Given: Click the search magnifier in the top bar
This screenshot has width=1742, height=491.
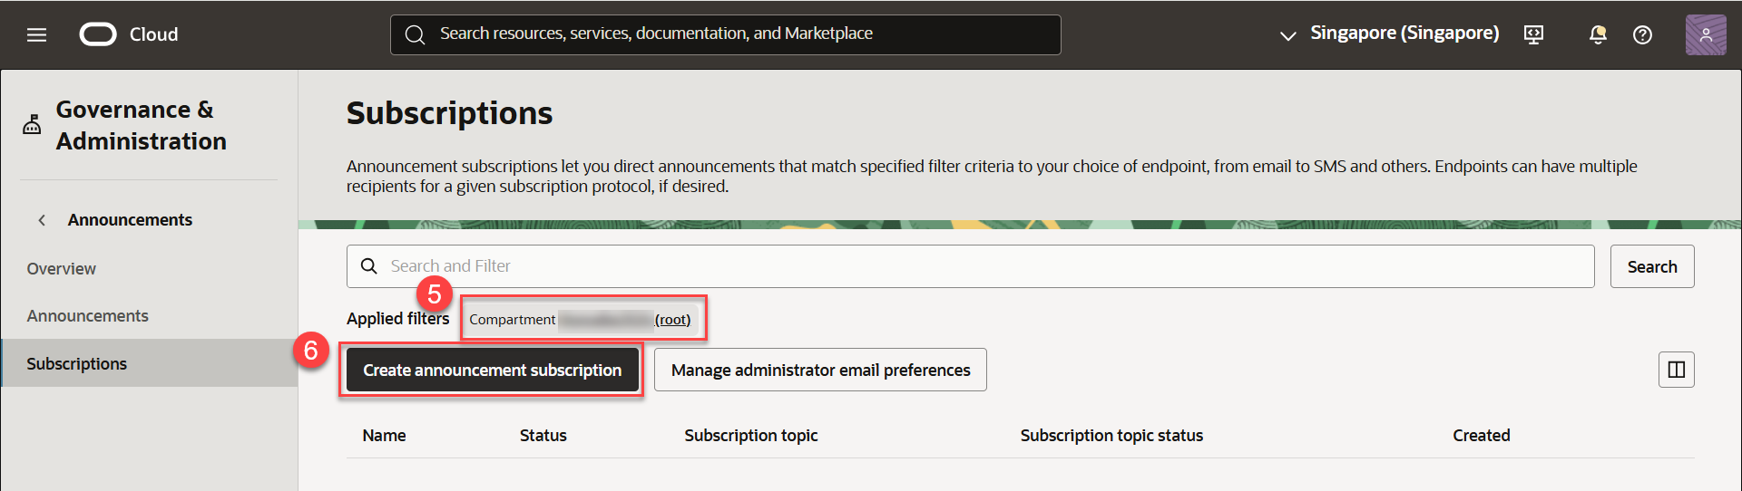Looking at the screenshot, I should tap(415, 34).
